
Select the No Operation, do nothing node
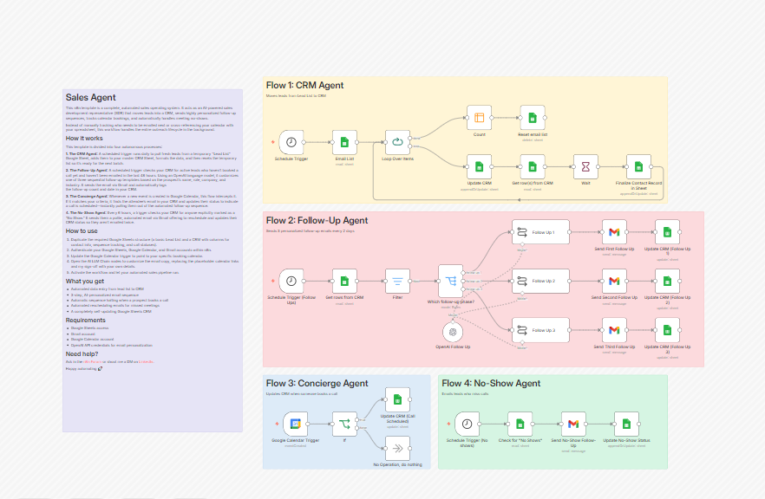click(397, 449)
